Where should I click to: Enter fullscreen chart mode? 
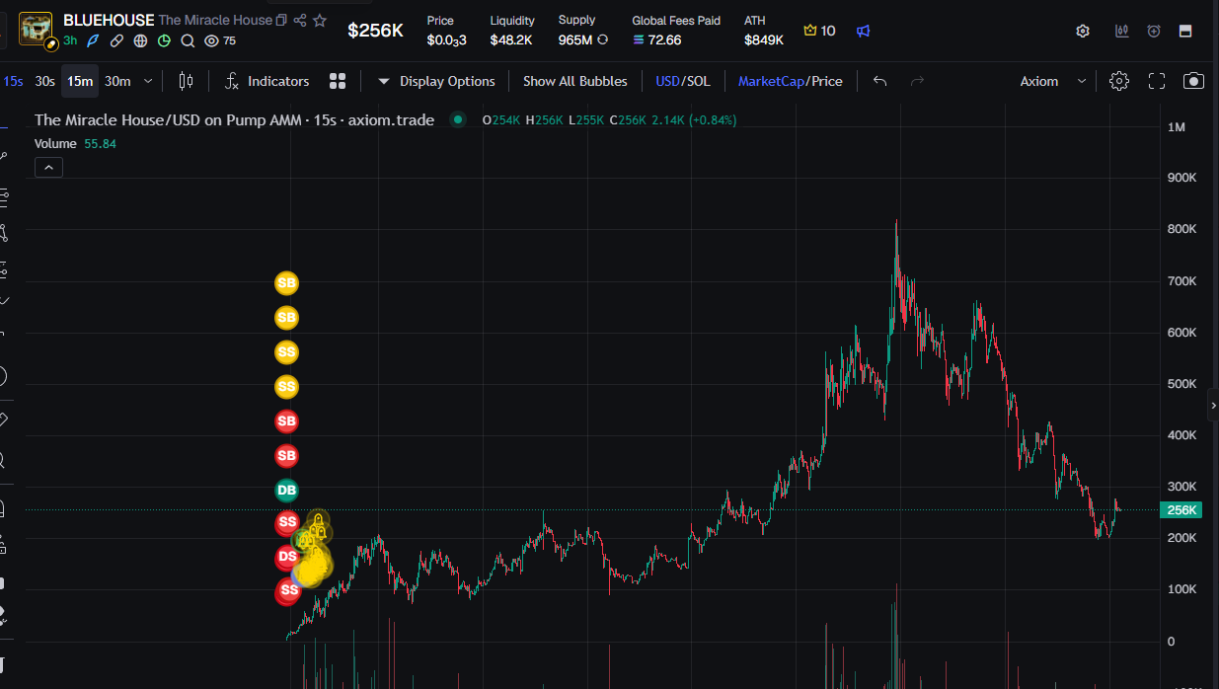coord(1157,81)
